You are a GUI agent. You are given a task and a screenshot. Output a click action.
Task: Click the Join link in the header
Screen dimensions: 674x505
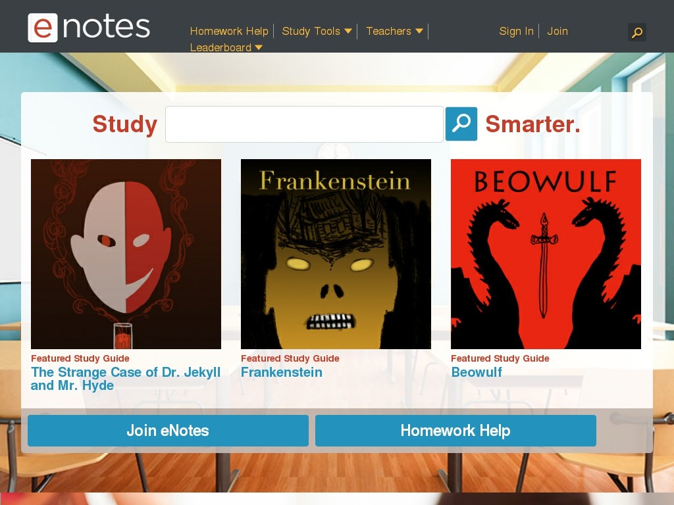click(557, 32)
